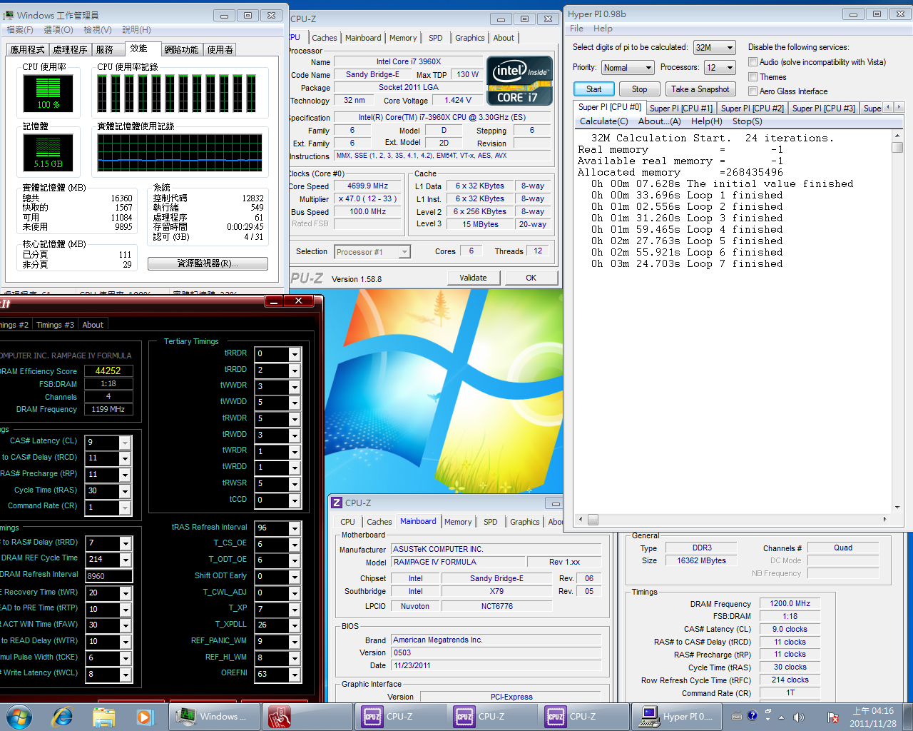Click the Validate button in CPU-Z
Screen dimensions: 913x731
coord(473,278)
